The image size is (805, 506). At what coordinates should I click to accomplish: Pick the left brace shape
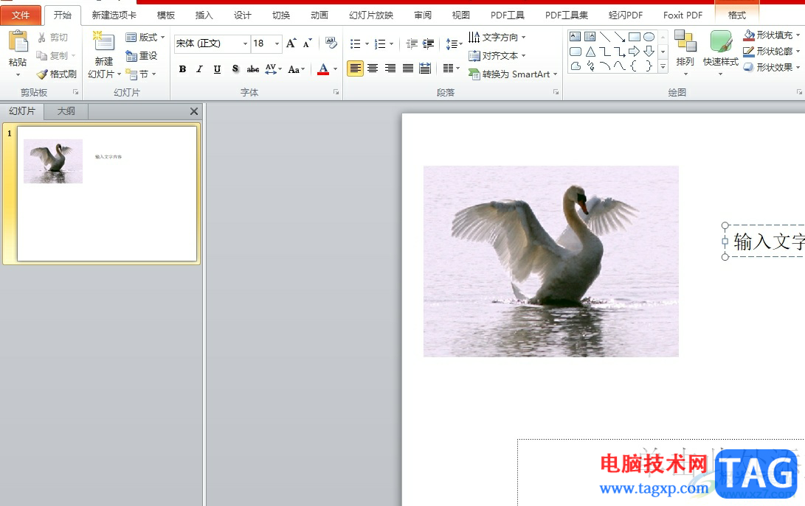[635, 66]
